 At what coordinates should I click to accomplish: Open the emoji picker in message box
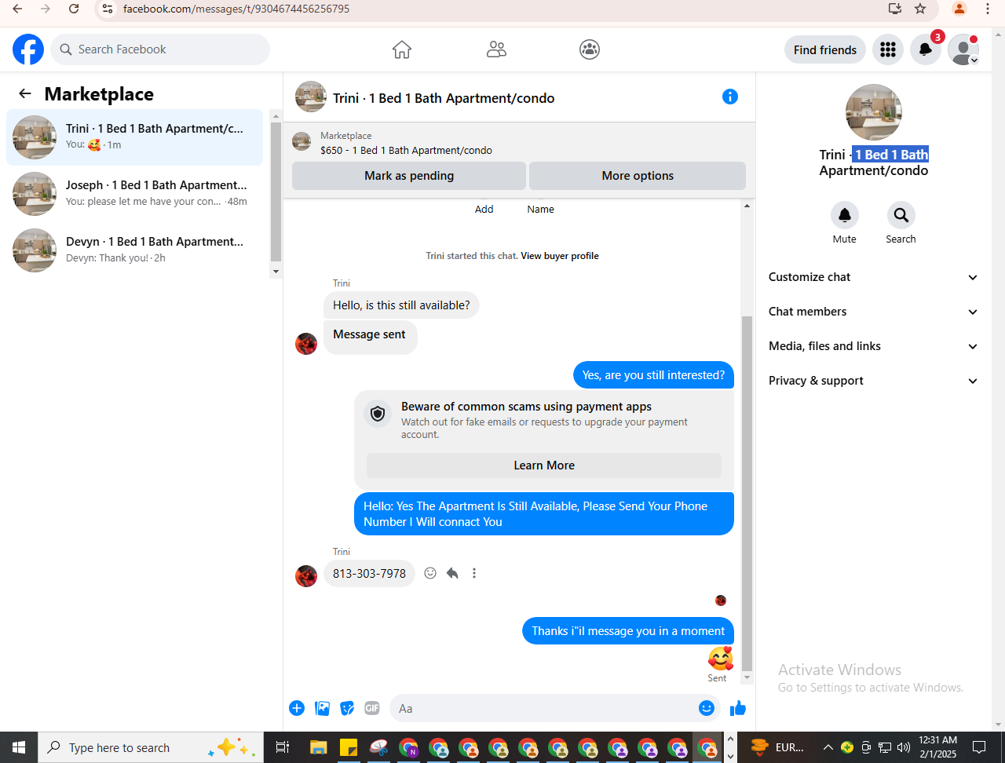707,708
